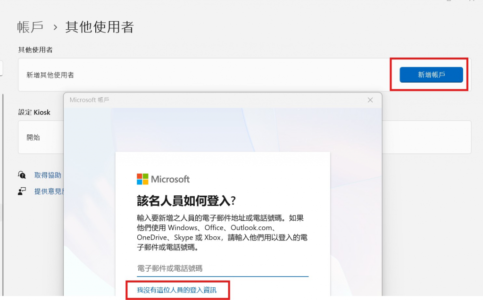This screenshot has width=483, height=300.
Task: Click the 該名人員如何登入? heading
Action: [186, 201]
